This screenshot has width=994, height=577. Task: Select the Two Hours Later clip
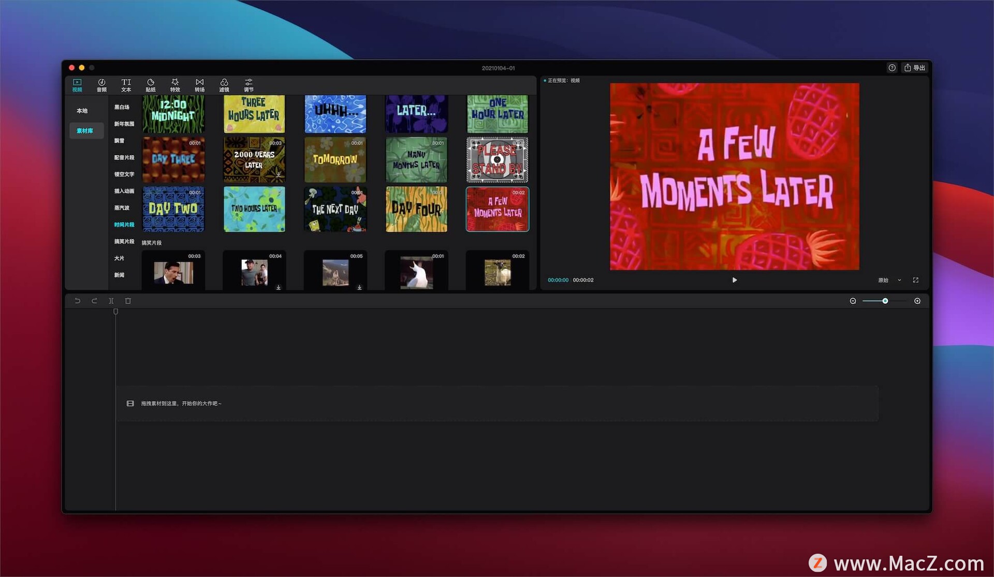(x=254, y=209)
